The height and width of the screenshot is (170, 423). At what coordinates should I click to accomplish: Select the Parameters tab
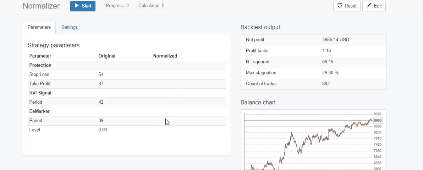(39, 27)
